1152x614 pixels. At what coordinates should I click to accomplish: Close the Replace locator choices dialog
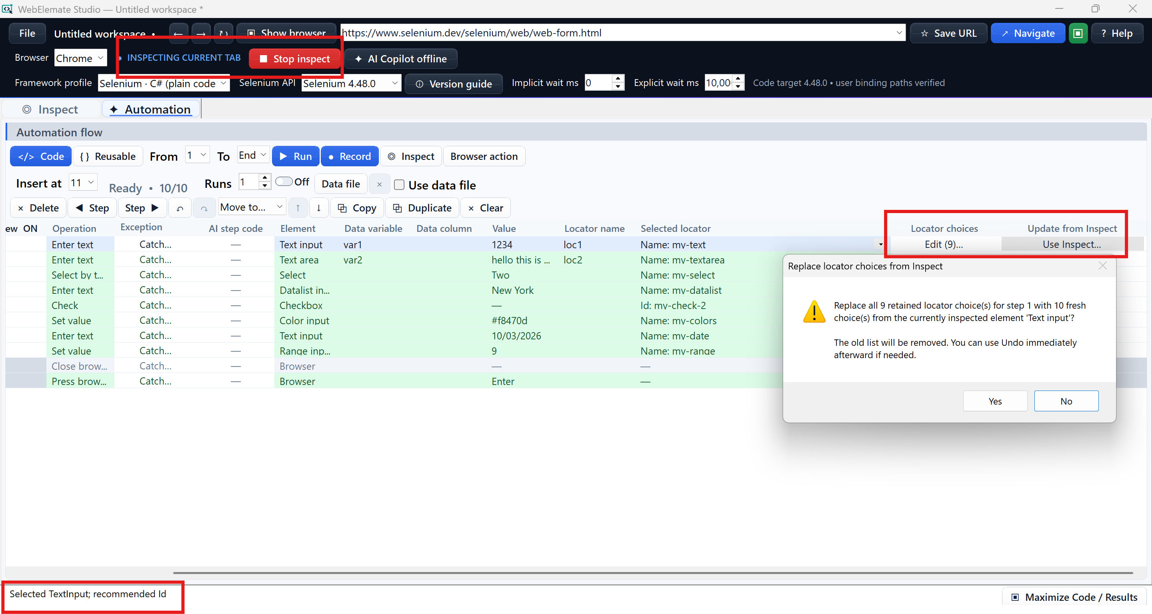click(x=1102, y=266)
